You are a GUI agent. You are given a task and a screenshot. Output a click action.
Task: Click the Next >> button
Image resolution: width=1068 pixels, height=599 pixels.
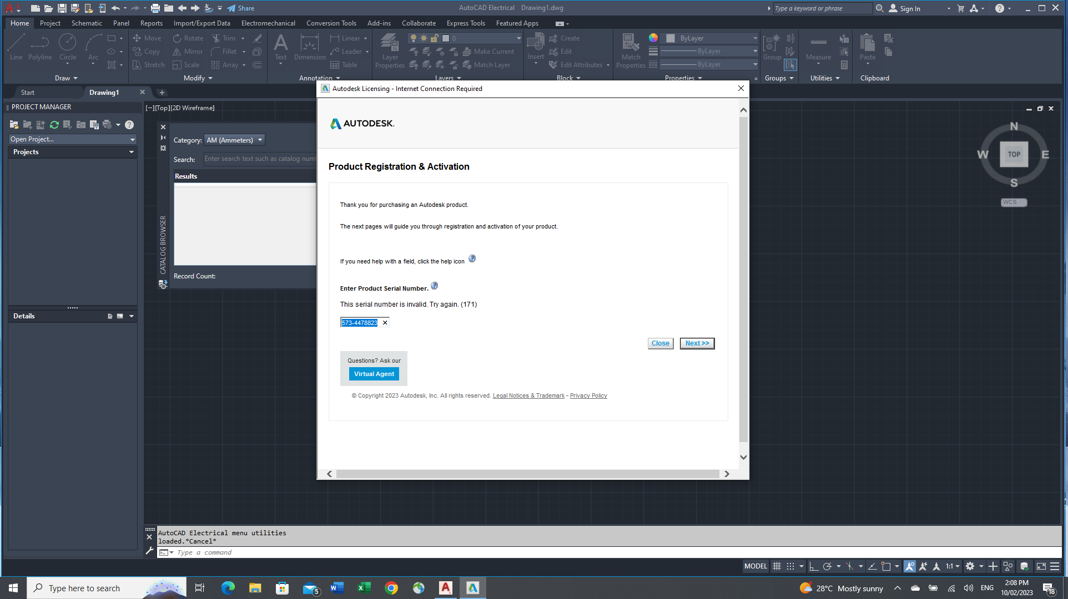pyautogui.click(x=697, y=343)
